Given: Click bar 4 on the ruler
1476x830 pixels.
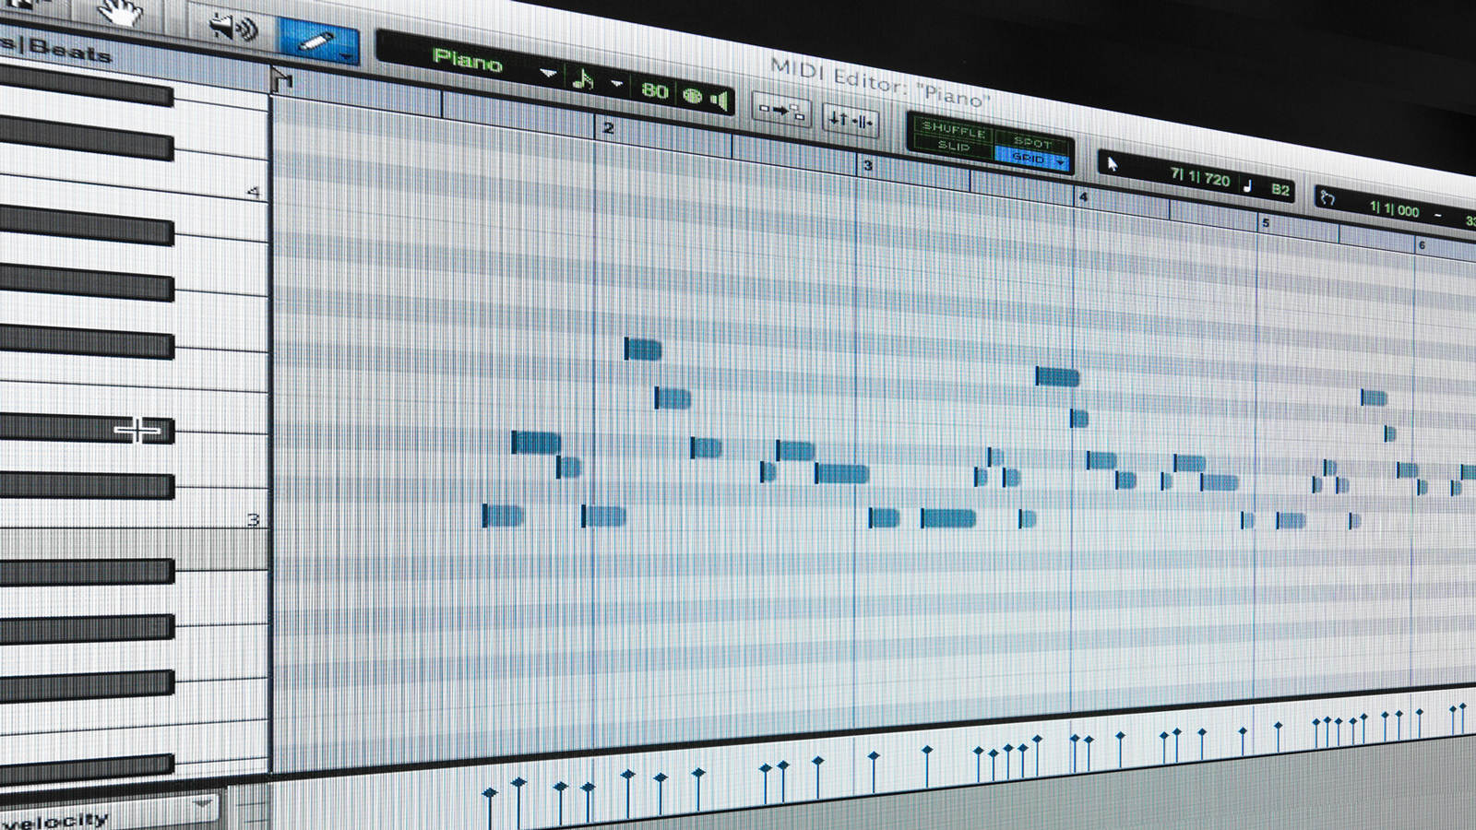Looking at the screenshot, I should [1084, 197].
